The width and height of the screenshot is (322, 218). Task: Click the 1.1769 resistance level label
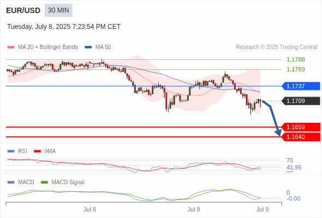pyautogui.click(x=295, y=69)
